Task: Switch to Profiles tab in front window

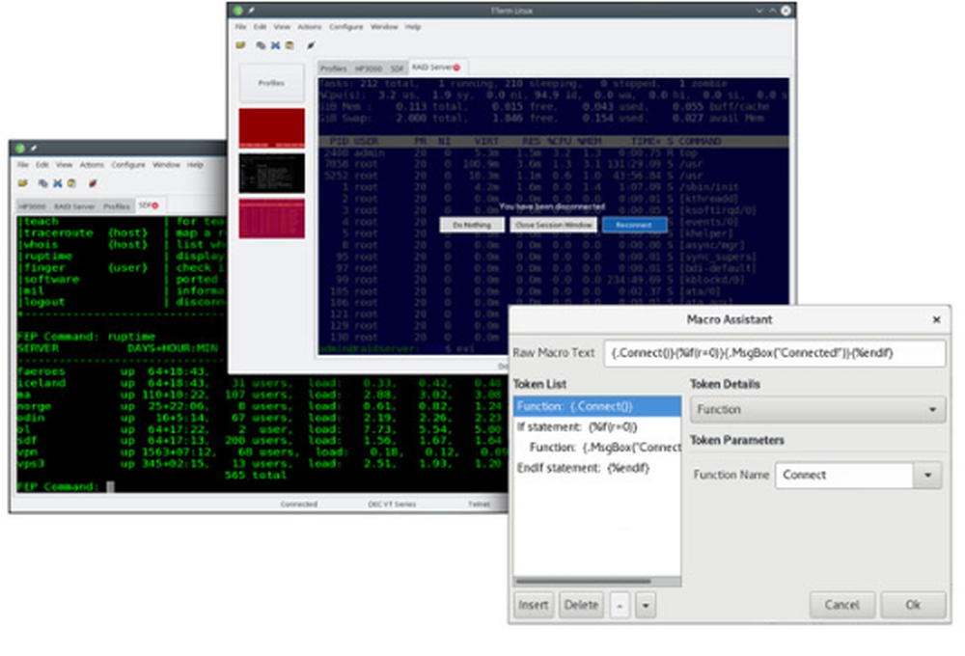Action: [334, 68]
